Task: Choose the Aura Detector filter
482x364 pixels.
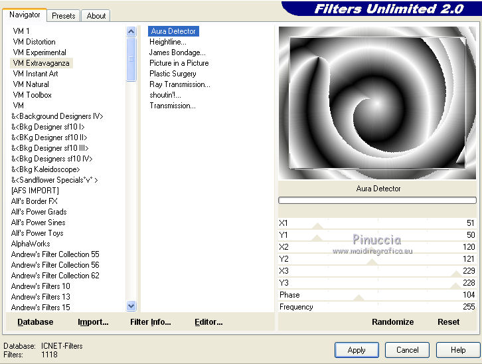Action: click(x=173, y=31)
